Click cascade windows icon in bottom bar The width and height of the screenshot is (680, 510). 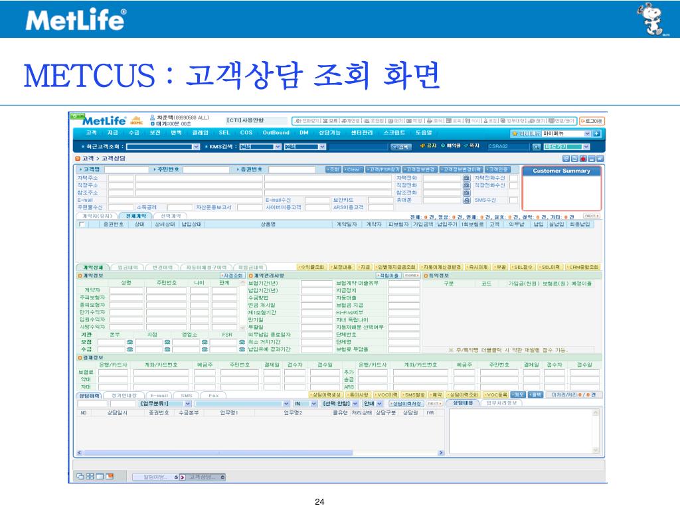[x=80, y=476]
